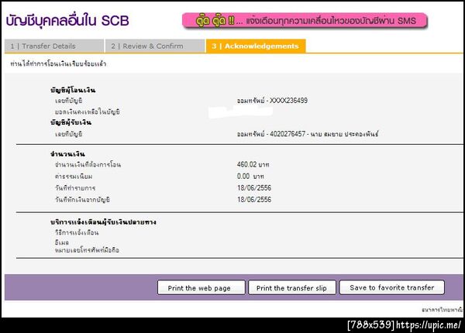The width and height of the screenshot is (465, 333).
Task: Click the first 18/06/2556 transaction date
Action: [x=254, y=188]
